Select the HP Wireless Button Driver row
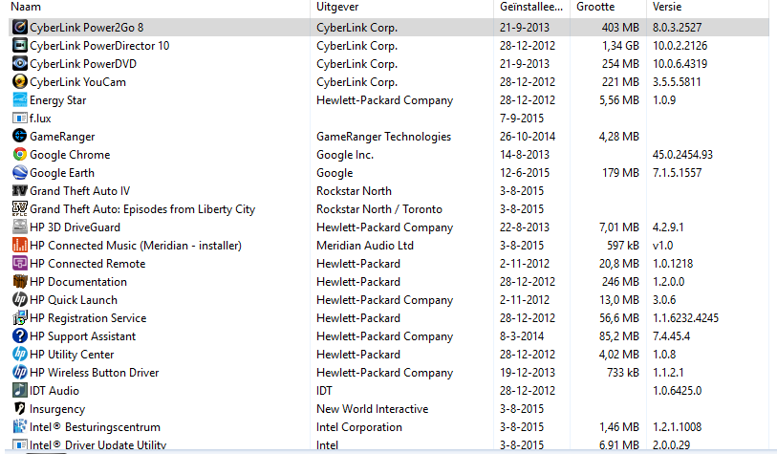Screen dimensions: 777x454 (x=388, y=372)
